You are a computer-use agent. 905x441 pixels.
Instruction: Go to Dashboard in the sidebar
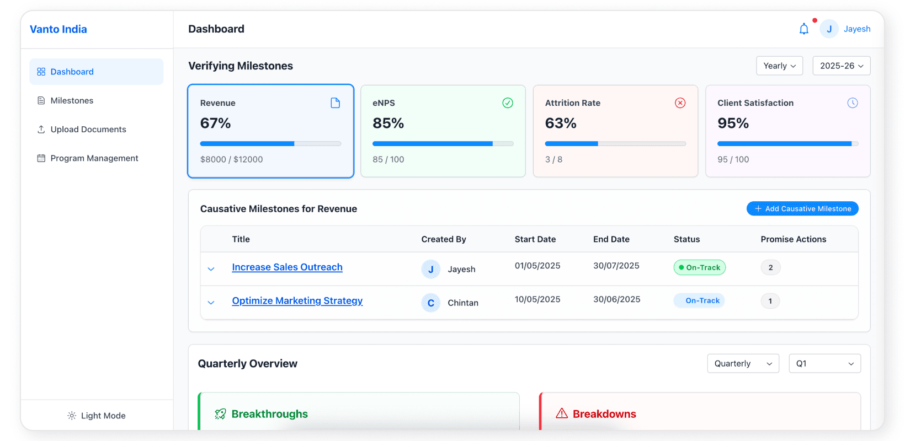pyautogui.click(x=97, y=72)
